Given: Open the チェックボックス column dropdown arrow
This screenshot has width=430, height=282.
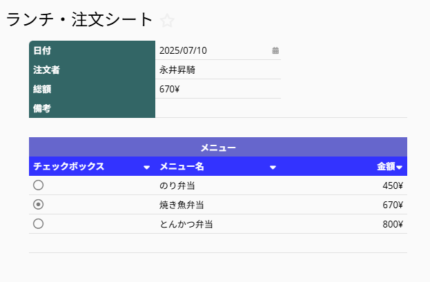Looking at the screenshot, I should pos(147,167).
